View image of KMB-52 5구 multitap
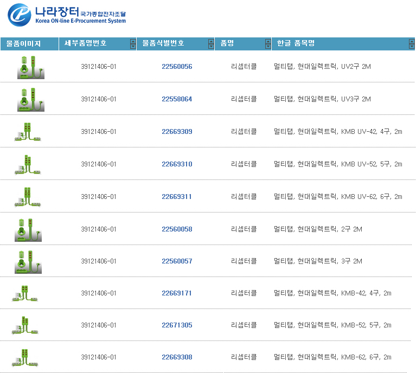 point(25,325)
